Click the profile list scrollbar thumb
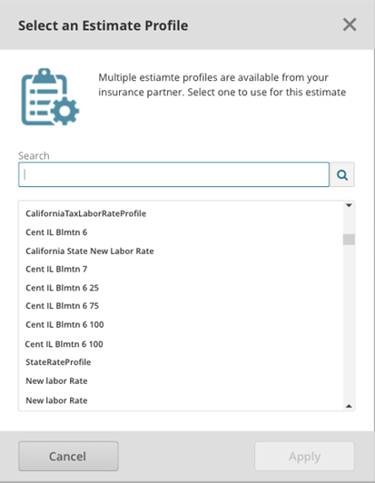This screenshot has width=375, height=483. pos(349,240)
